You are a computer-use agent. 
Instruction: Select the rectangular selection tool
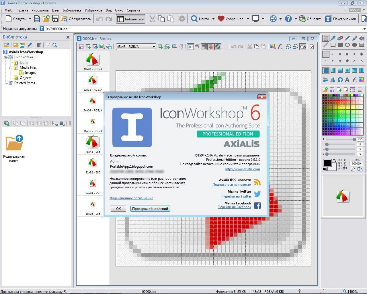[326, 38]
